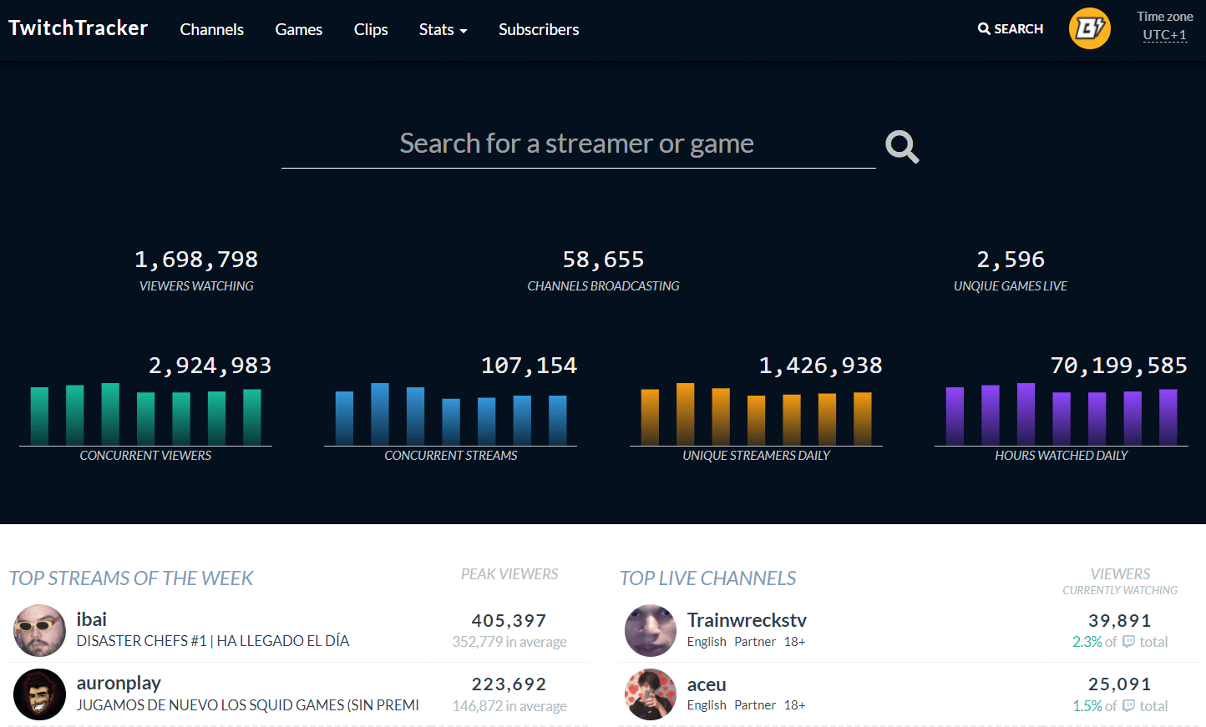Image resolution: width=1206 pixels, height=727 pixels.
Task: Click the 25,091 viewers value
Action: [1120, 684]
